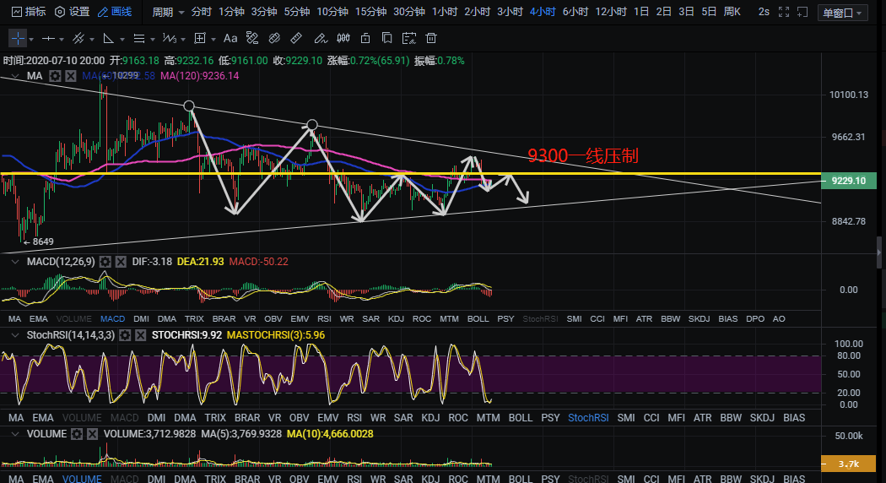This screenshot has height=483, width=886.
Task: Click the 设置 settings button
Action: pyautogui.click(x=72, y=12)
